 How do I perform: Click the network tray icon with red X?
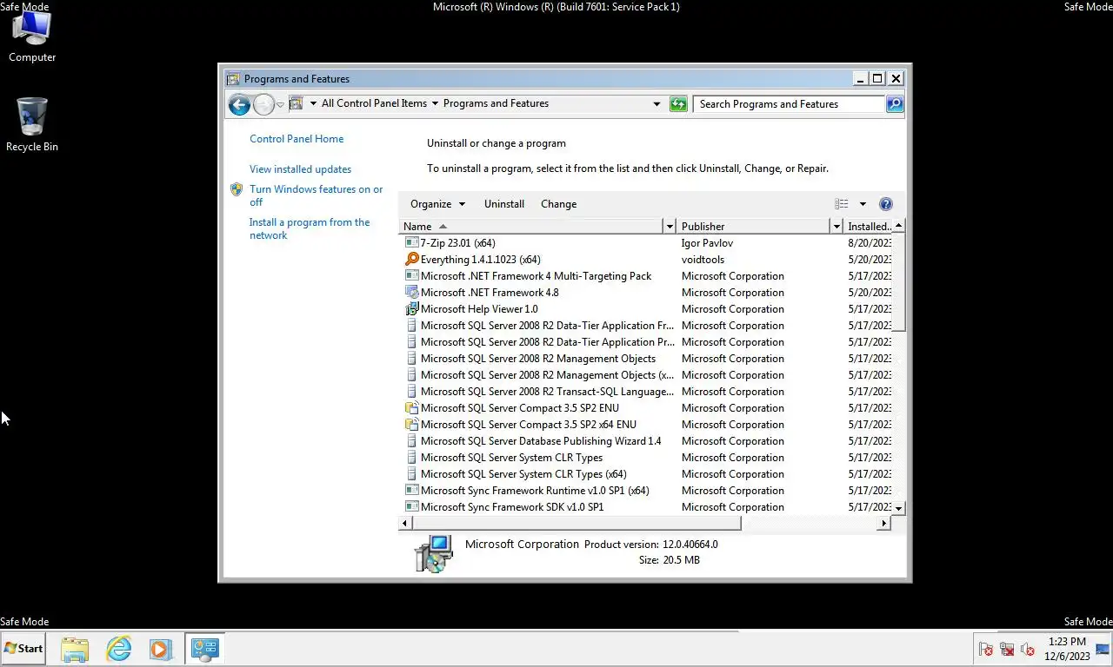point(1007,649)
